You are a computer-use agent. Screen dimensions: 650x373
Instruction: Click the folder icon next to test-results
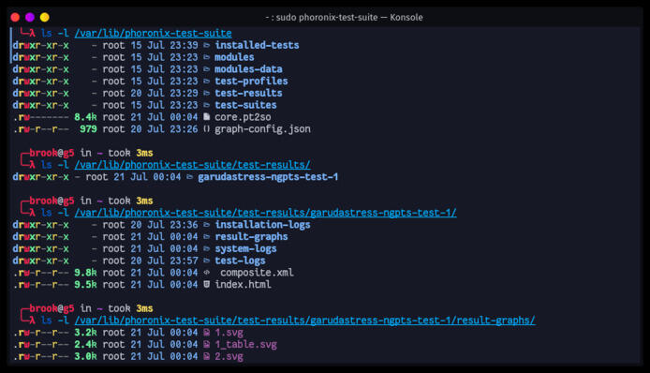click(206, 94)
